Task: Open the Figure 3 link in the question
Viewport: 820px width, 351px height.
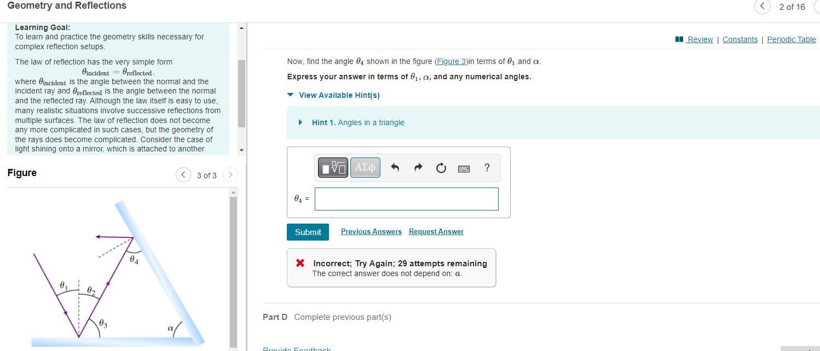Action: pos(451,61)
